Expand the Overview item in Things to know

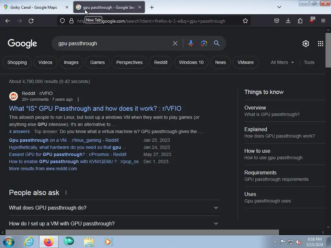tap(285, 111)
